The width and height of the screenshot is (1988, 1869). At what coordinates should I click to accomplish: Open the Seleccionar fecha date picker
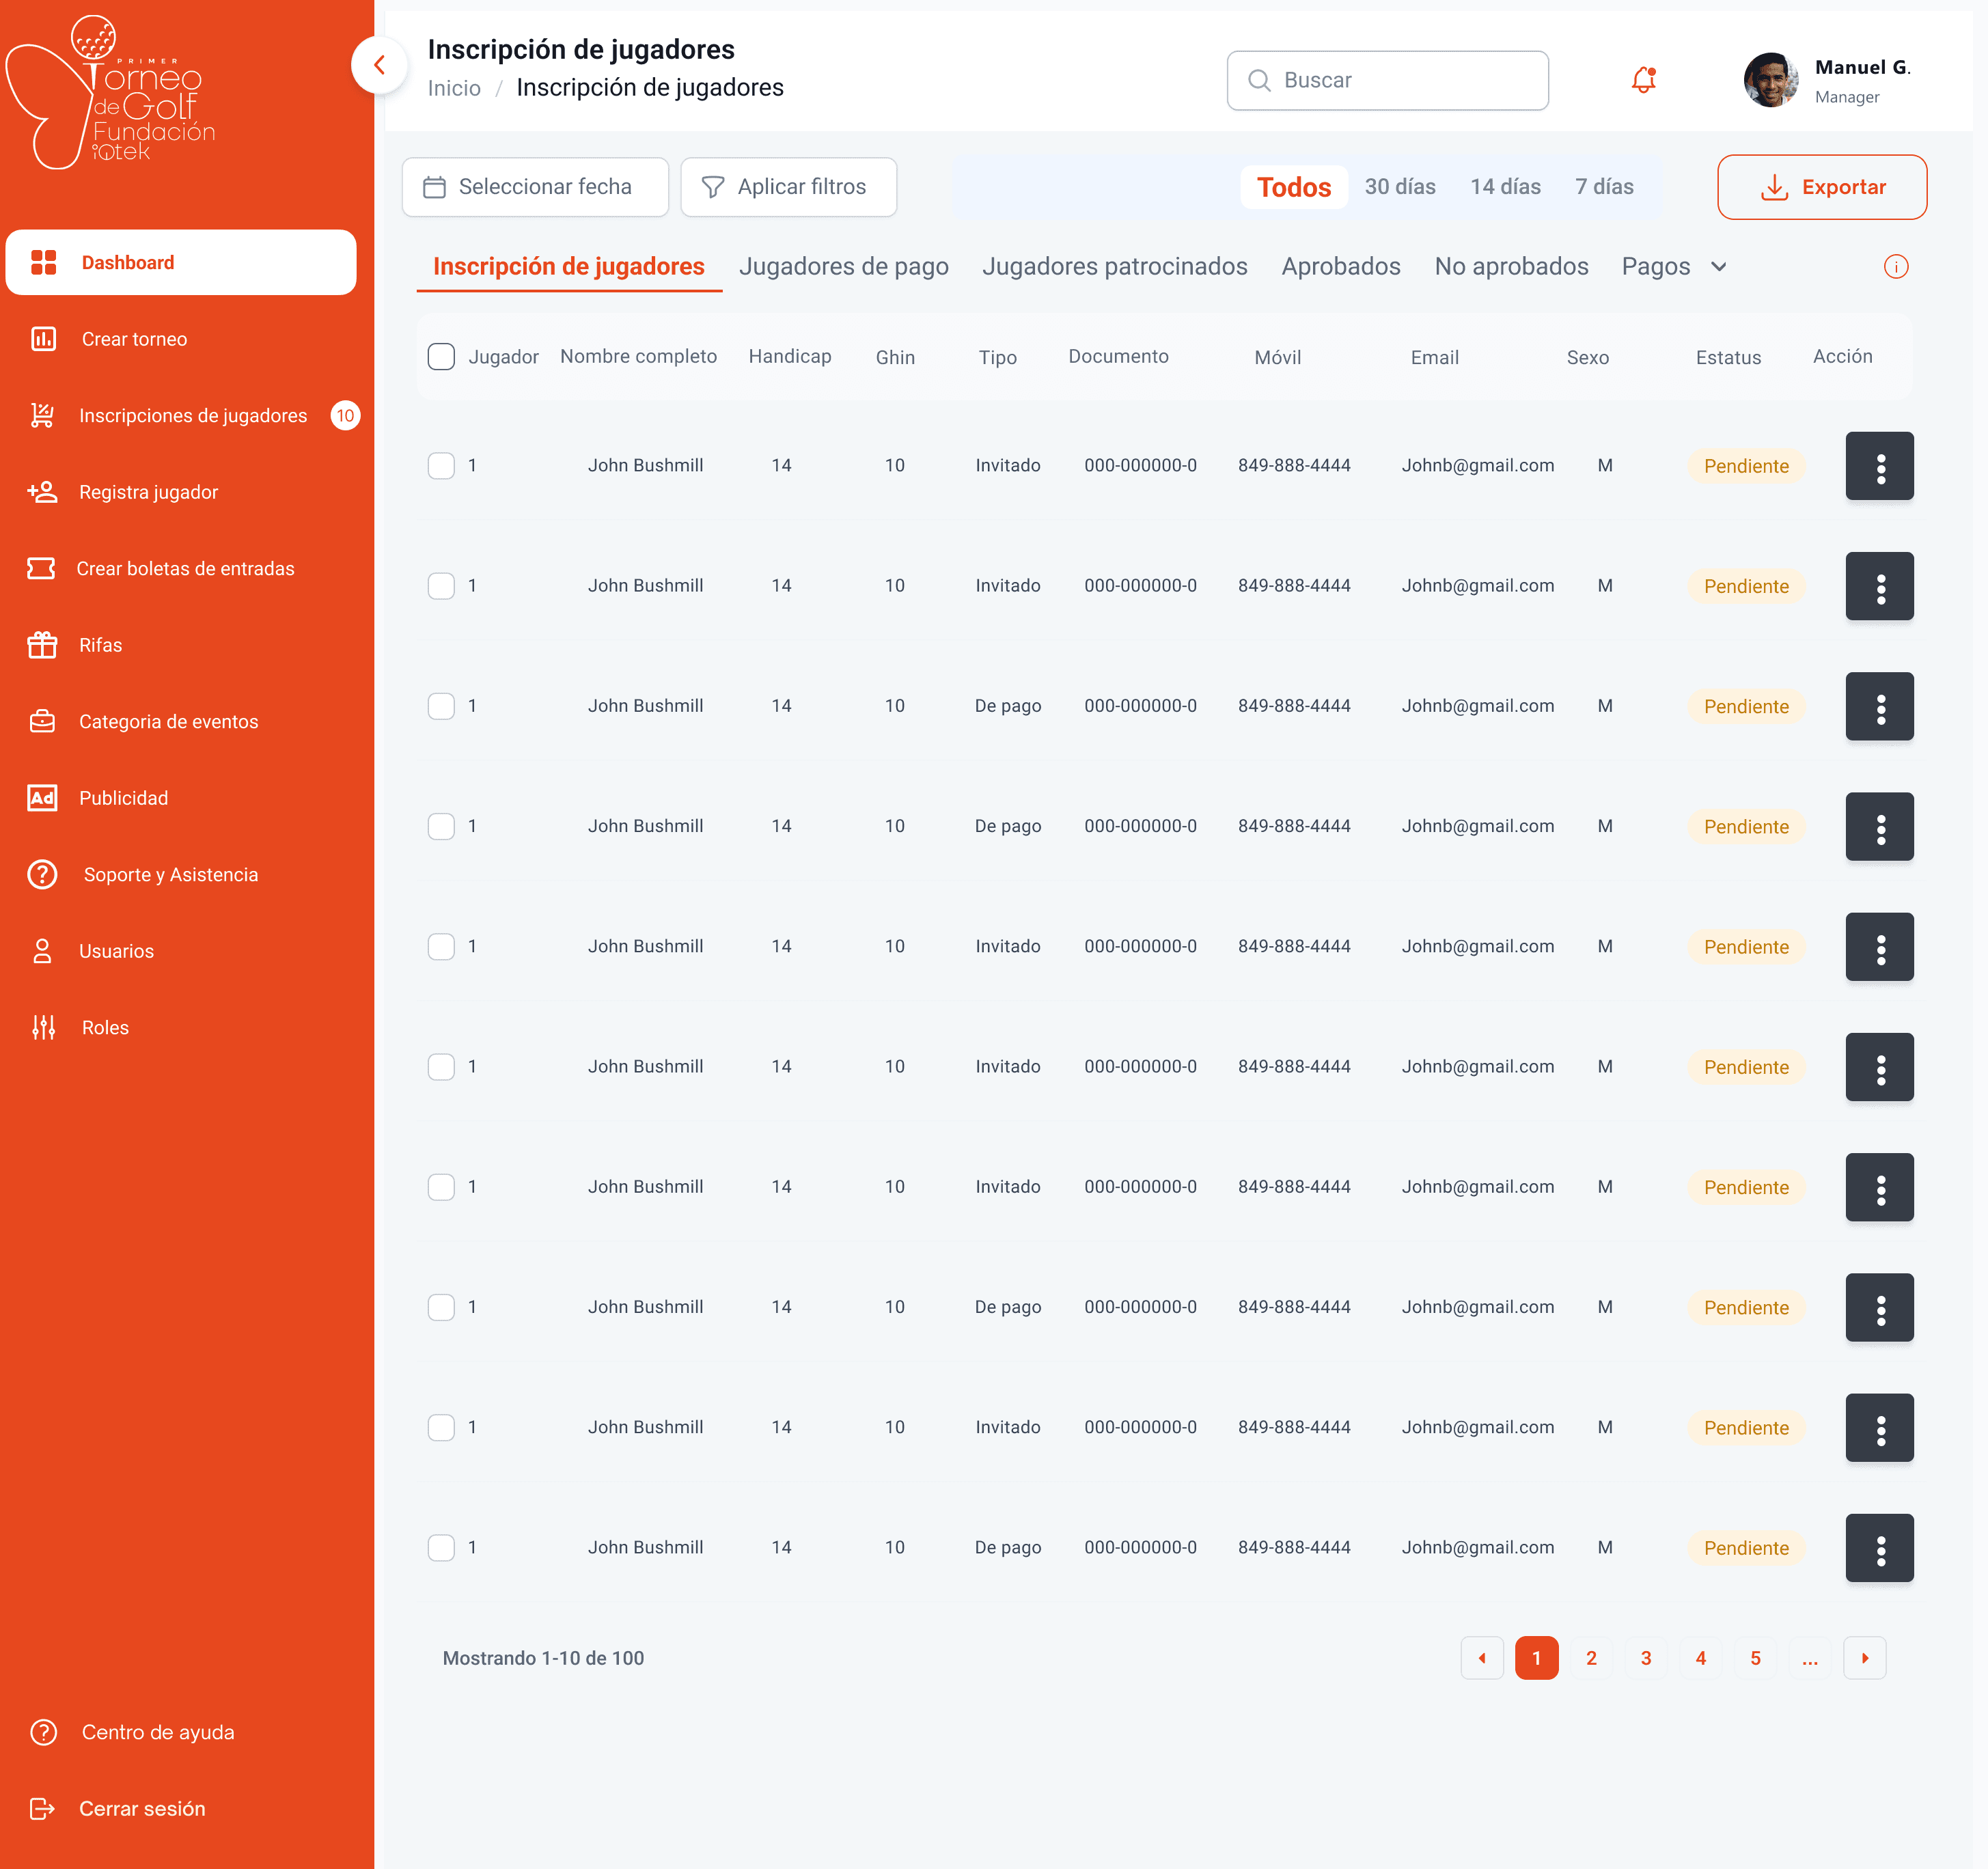[x=535, y=187]
